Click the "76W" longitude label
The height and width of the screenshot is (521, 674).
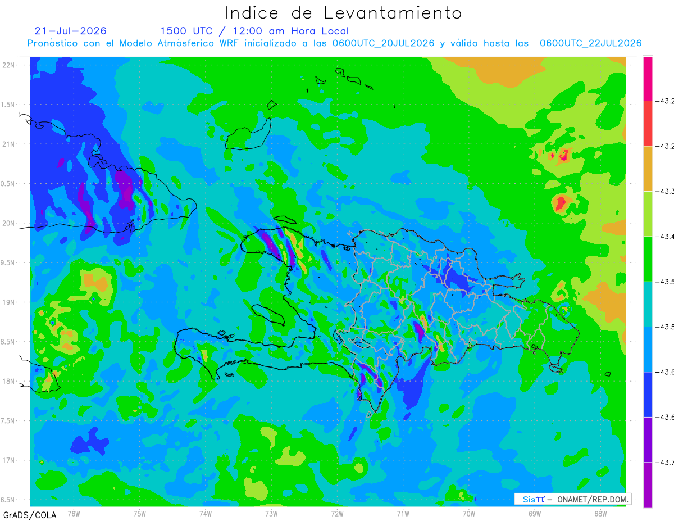pyautogui.click(x=74, y=513)
